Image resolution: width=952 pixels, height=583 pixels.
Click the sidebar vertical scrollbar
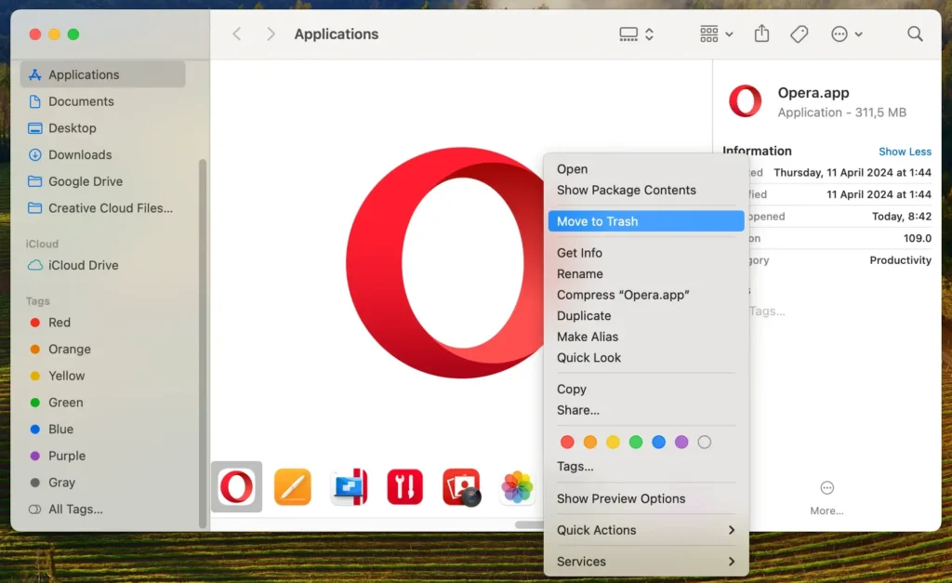pyautogui.click(x=203, y=343)
